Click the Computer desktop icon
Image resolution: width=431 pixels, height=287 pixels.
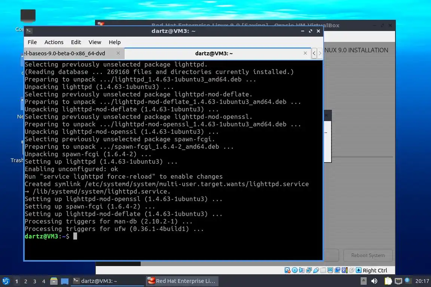tap(28, 15)
